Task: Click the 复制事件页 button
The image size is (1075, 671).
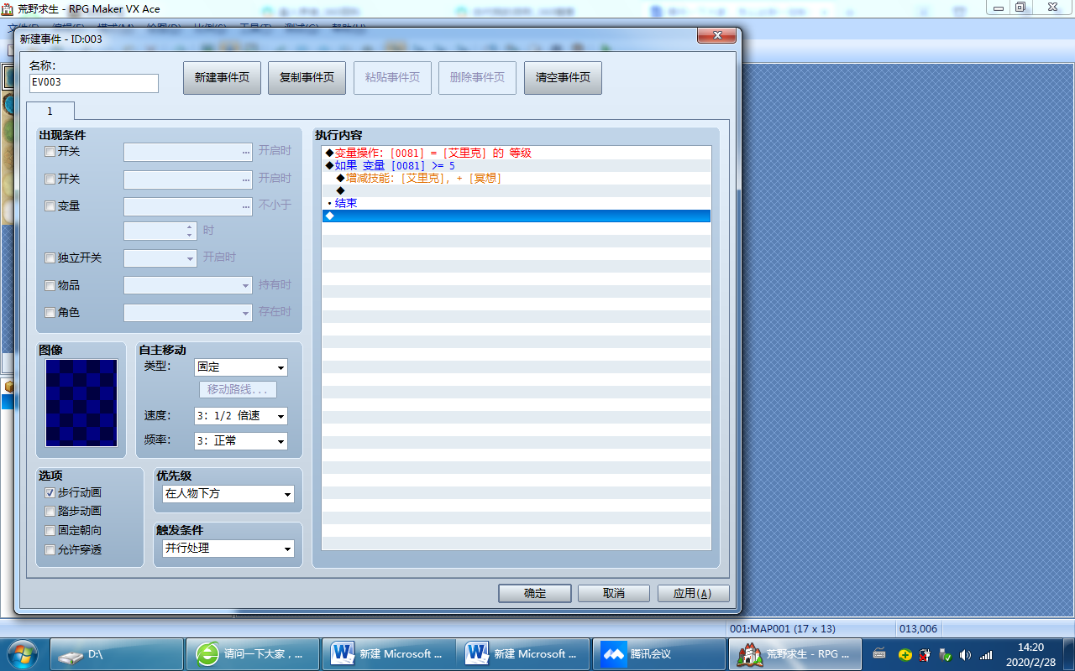Action: pos(307,77)
